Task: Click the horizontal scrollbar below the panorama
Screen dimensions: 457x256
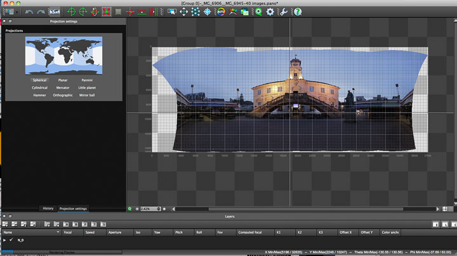Action: [305, 209]
